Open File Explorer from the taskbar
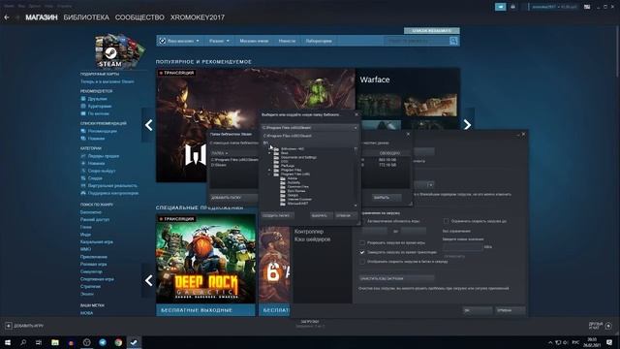620x349 pixels. click(x=55, y=342)
